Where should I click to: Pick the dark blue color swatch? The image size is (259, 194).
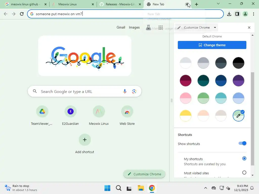coord(221,81)
